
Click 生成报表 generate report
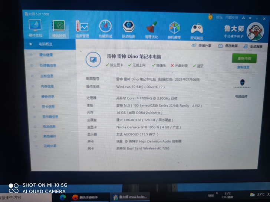[x=253, y=46]
